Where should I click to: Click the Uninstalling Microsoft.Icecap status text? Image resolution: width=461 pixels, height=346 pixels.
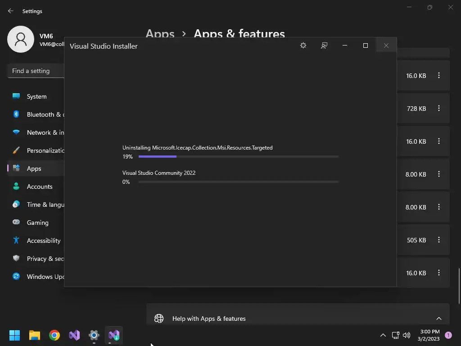pos(197,148)
